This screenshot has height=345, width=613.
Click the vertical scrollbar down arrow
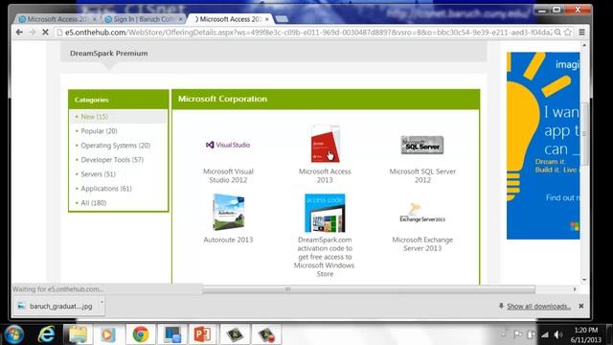584,280
